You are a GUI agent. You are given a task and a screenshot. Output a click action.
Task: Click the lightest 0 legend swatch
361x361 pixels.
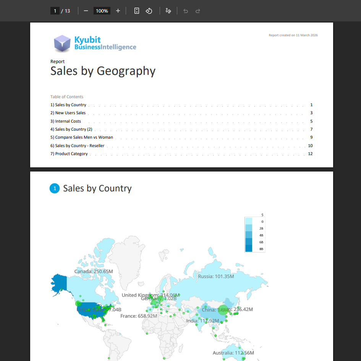(x=249, y=221)
